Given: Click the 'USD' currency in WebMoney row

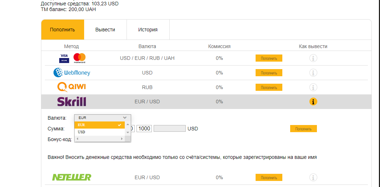Looking at the screenshot, I should (147, 73).
